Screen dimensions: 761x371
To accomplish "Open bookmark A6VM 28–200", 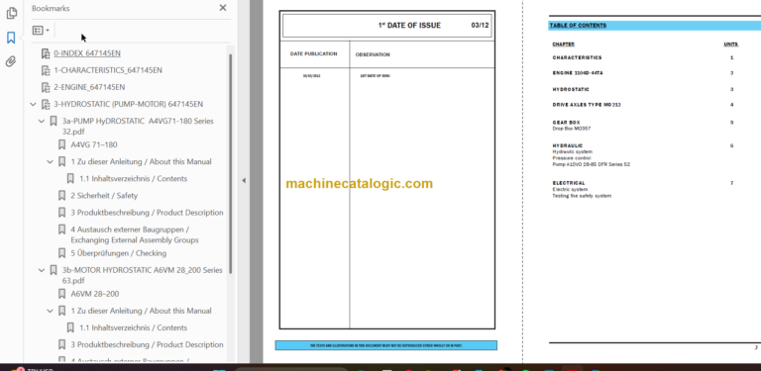I will point(95,294).
